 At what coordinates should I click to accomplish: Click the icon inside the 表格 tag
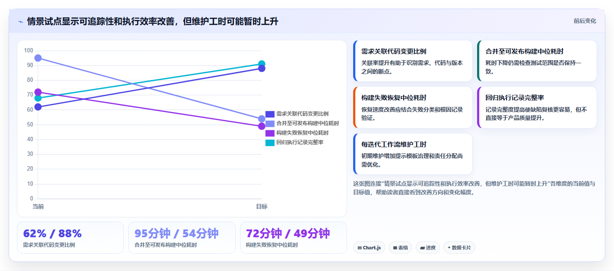pos(395,248)
